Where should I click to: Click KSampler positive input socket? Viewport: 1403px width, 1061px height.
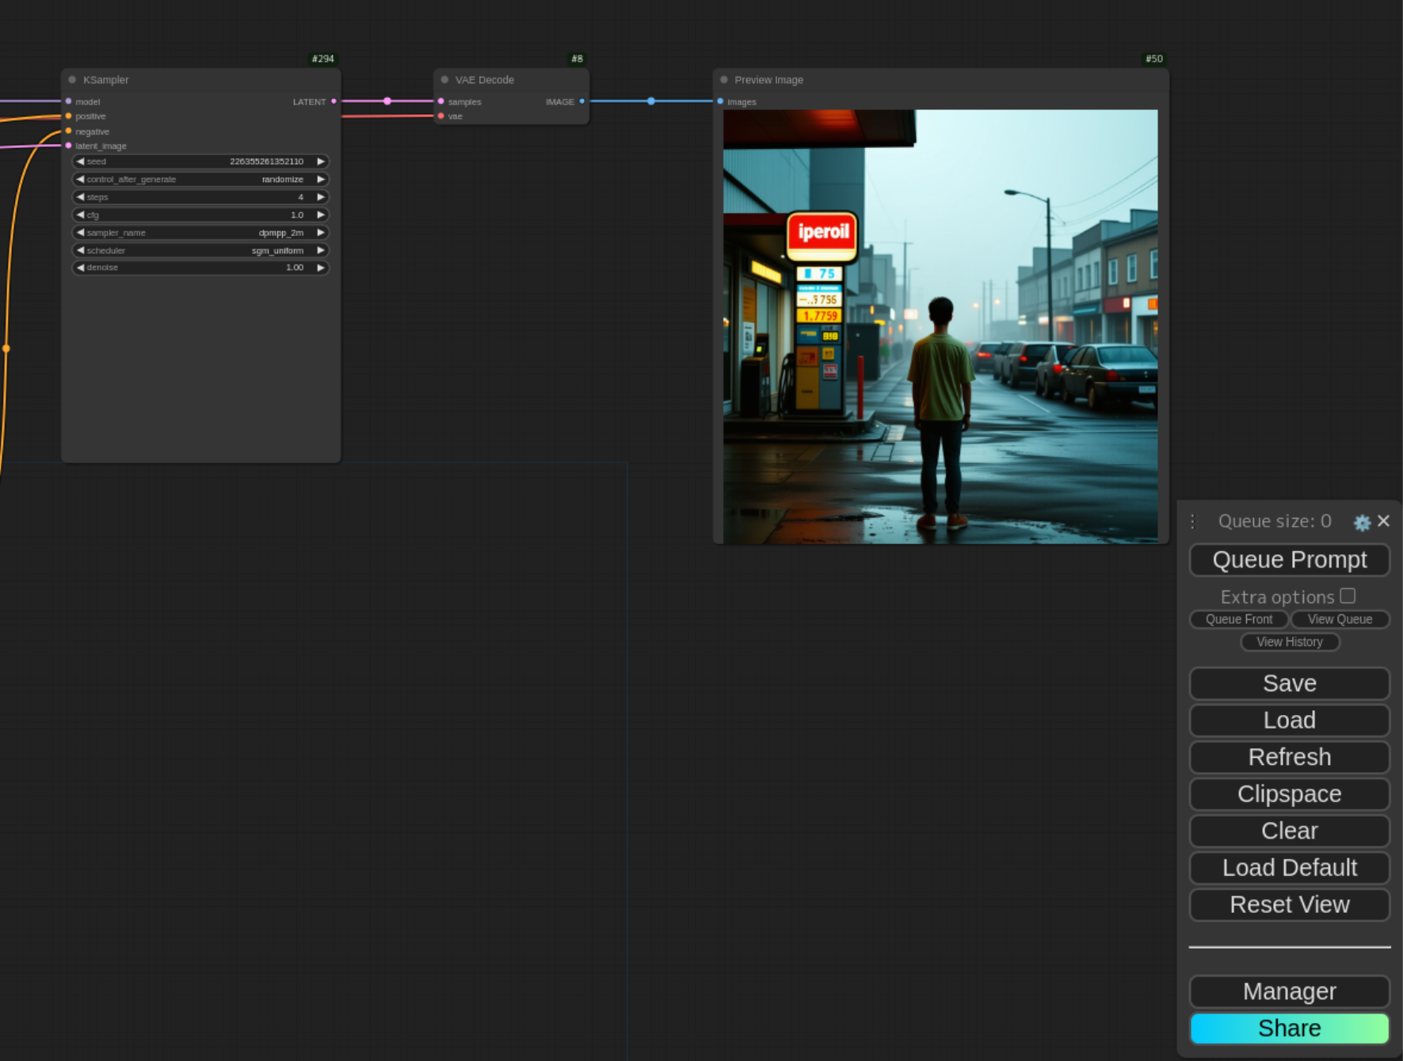pos(69,116)
